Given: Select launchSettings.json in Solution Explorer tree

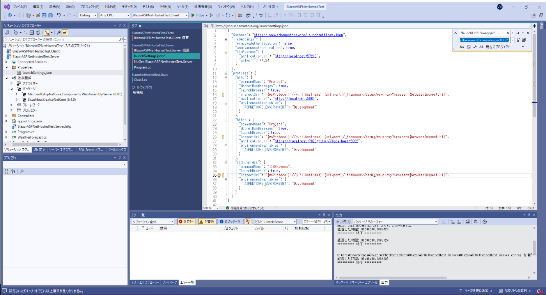Looking at the screenshot, I should 37,73.
